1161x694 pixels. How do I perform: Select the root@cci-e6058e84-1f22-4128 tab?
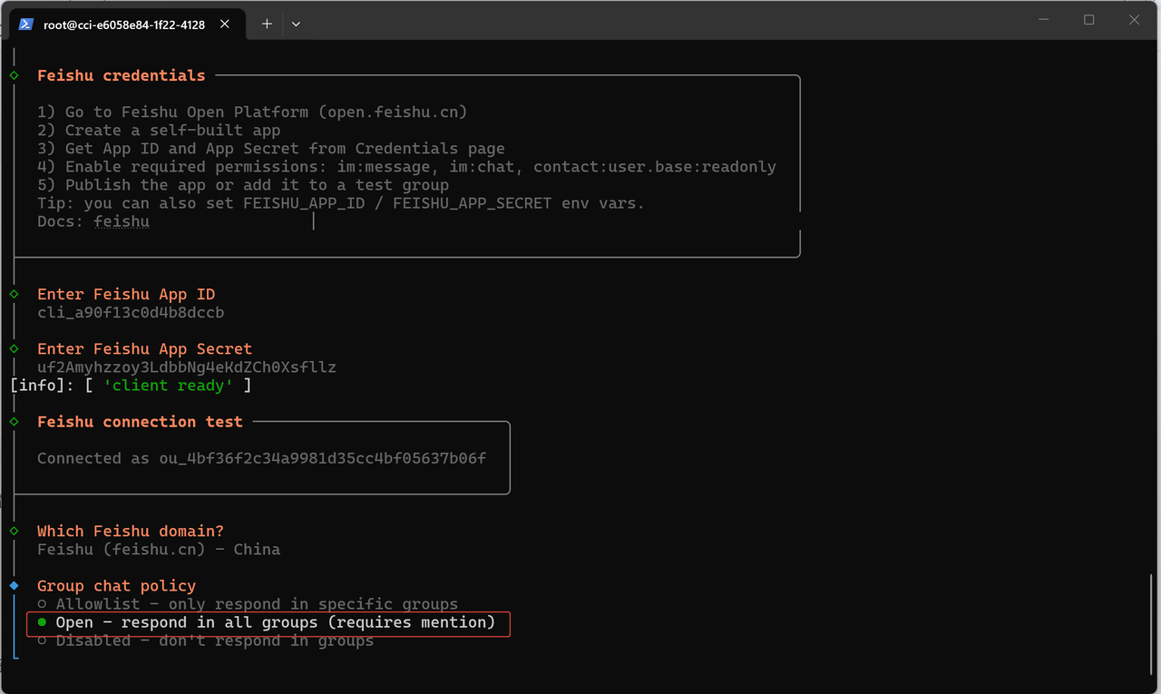click(124, 24)
